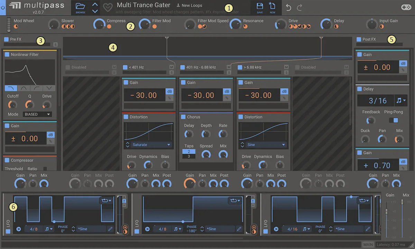Viewport: 415px width, 249px height.
Task: Expand the Saturate distortion type dropdown
Action: coord(151,145)
